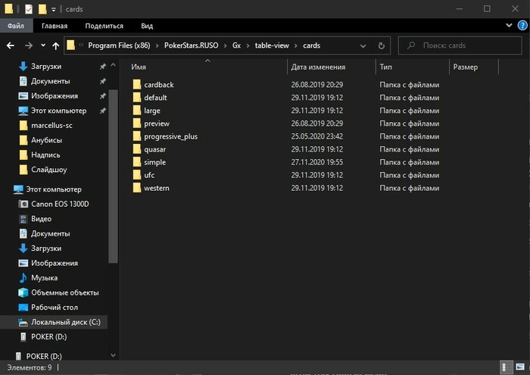Image resolution: width=530 pixels, height=375 pixels.
Task: Switch to the Вид ribbon tab
Action: point(147,26)
